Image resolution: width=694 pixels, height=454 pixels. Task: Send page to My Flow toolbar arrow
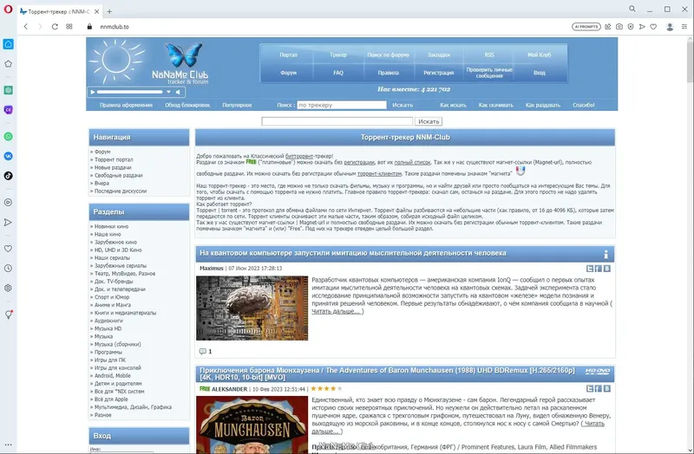coord(642,27)
